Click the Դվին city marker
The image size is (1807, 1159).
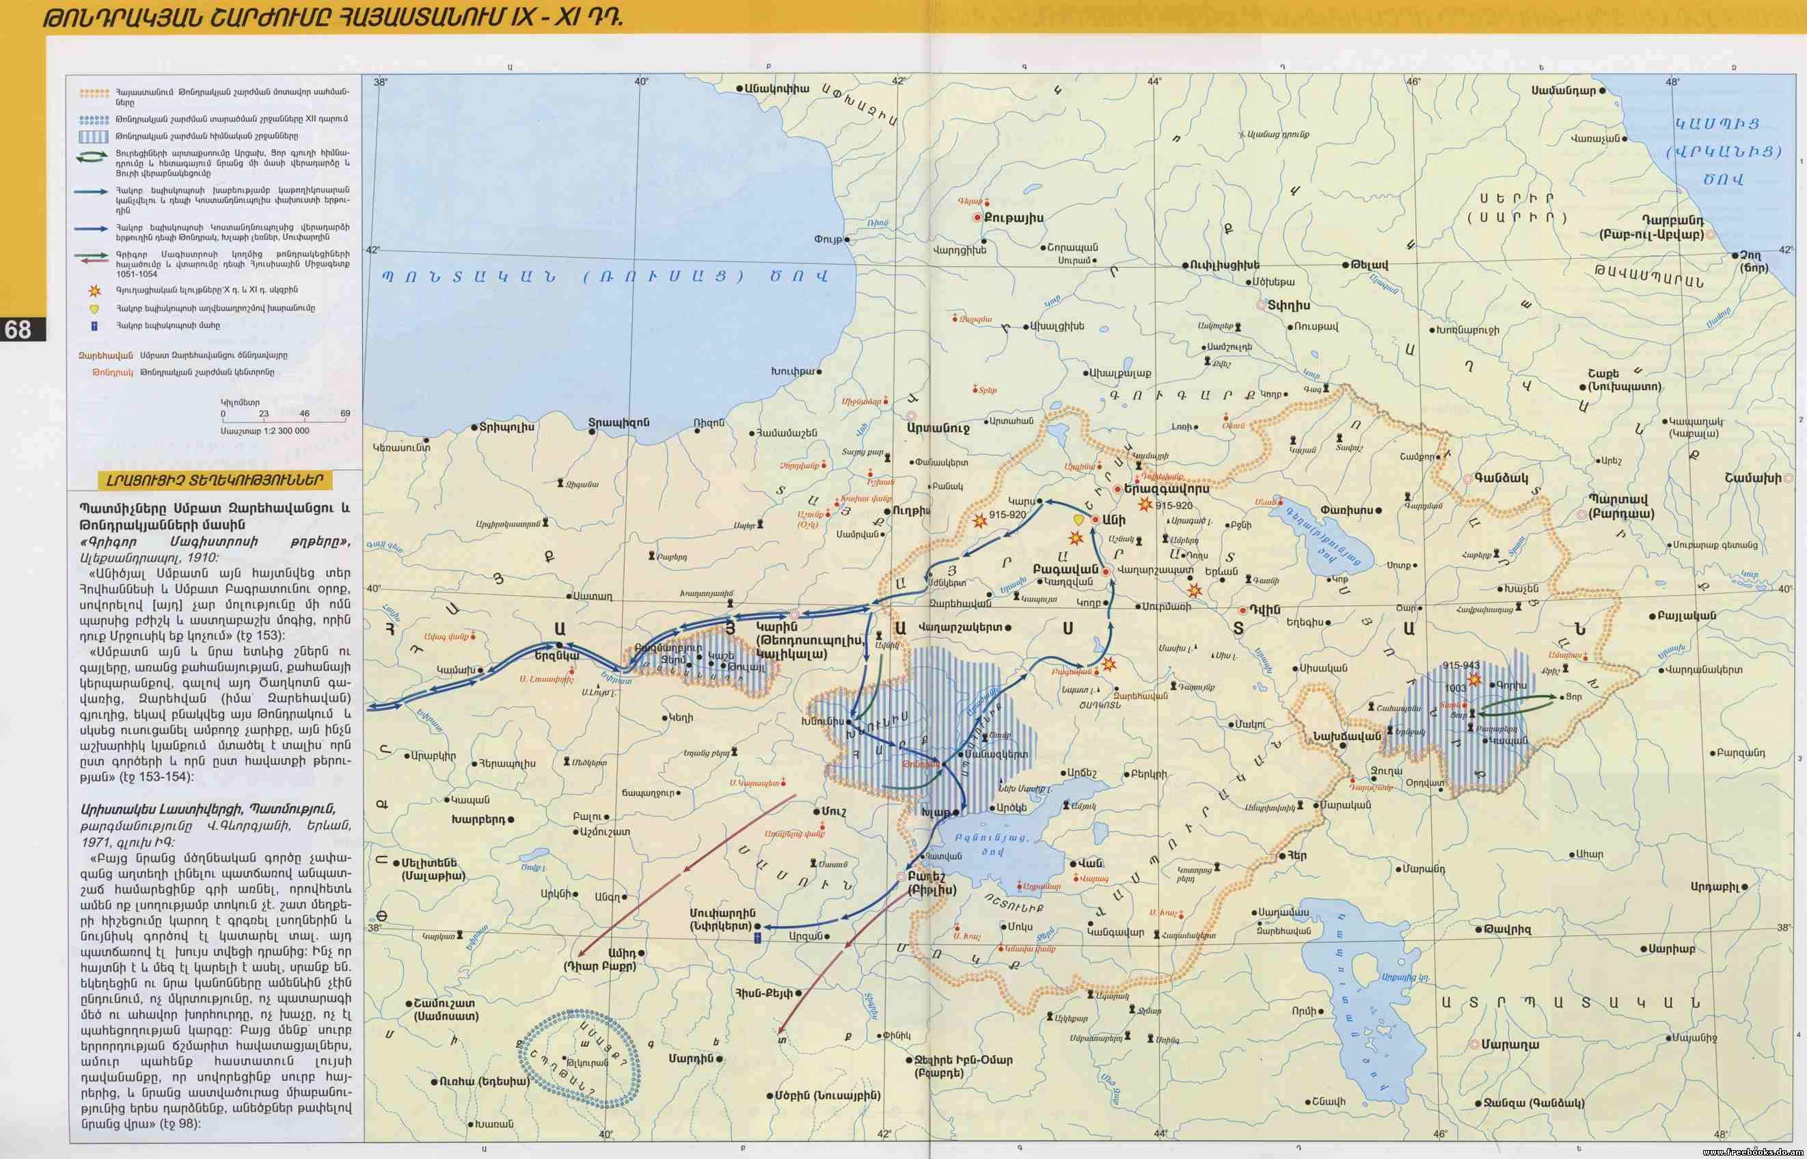1242,610
